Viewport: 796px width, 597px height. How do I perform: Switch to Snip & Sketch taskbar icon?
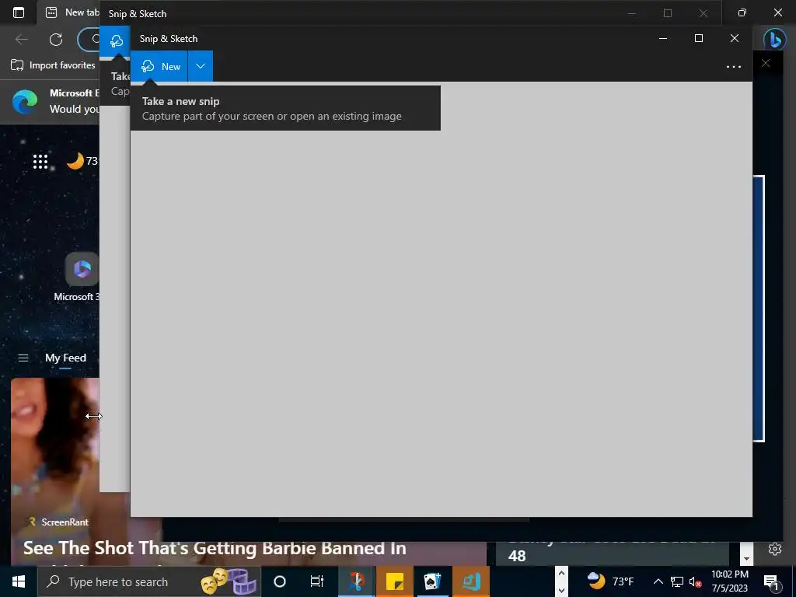coord(357,581)
